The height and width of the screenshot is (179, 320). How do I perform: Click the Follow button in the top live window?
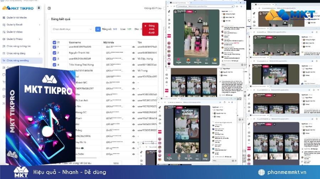190,12
